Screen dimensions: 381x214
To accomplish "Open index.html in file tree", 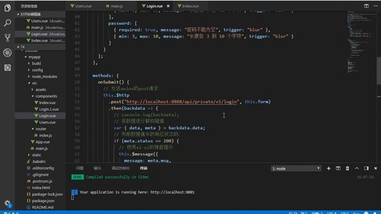I will [41, 188].
